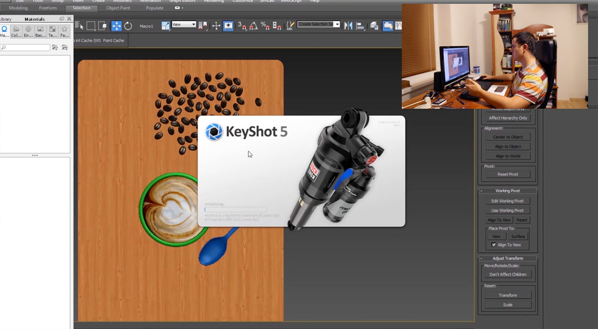598x329 pixels.
Task: Click the library panel splitter handle dots
Action: pos(35,155)
